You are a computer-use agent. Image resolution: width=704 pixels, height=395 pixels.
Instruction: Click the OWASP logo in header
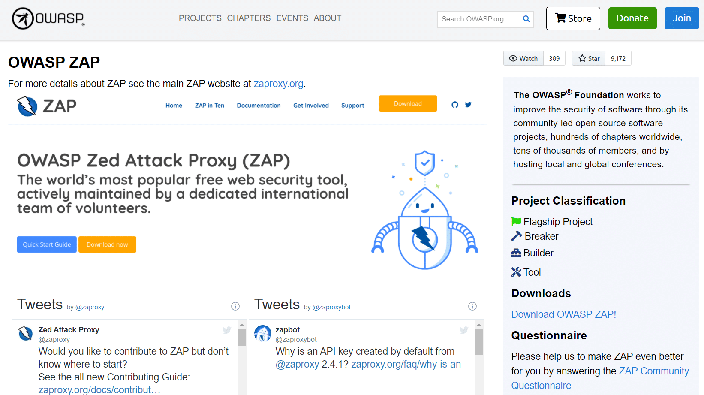48,18
